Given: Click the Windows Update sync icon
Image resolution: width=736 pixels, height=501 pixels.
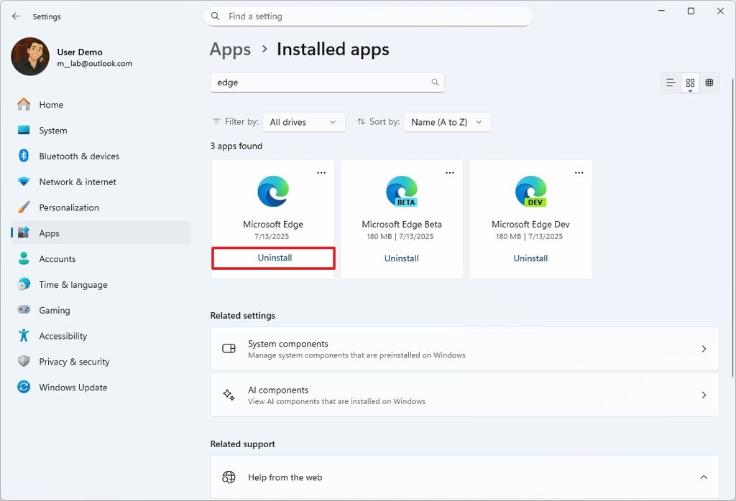Looking at the screenshot, I should [24, 387].
